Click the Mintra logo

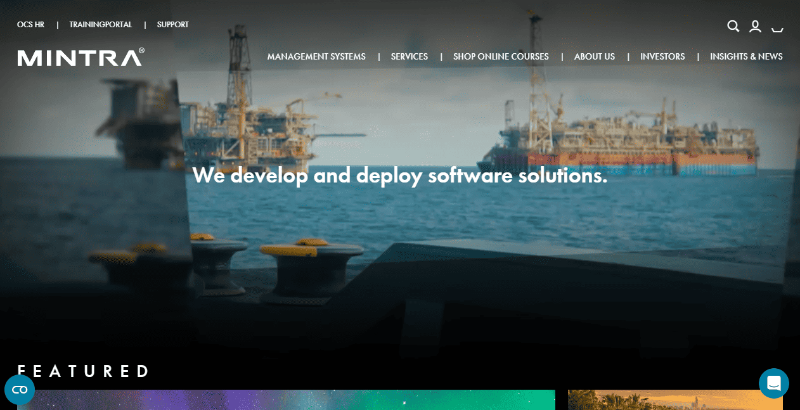tap(81, 57)
